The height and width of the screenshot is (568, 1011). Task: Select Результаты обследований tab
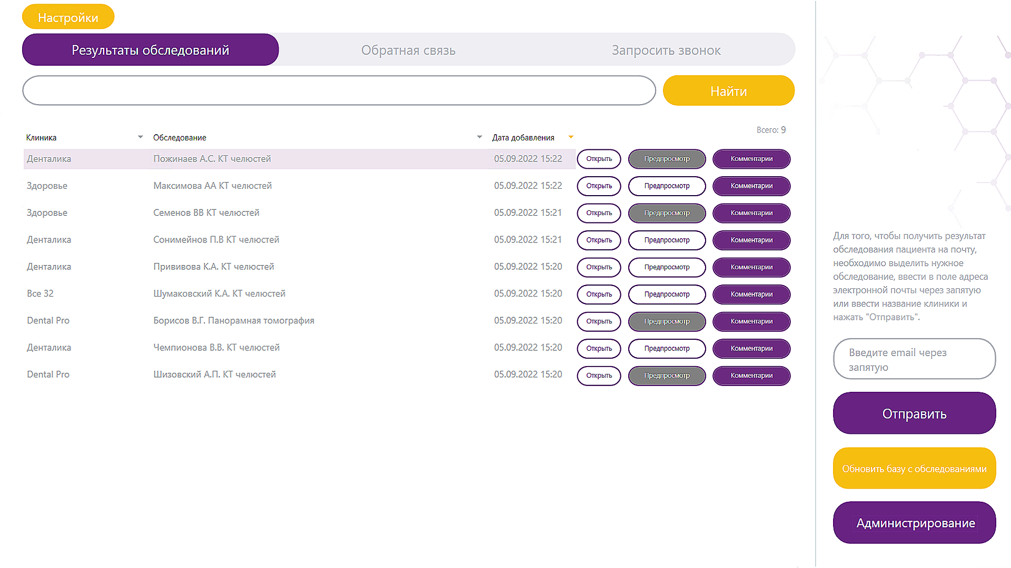click(150, 50)
